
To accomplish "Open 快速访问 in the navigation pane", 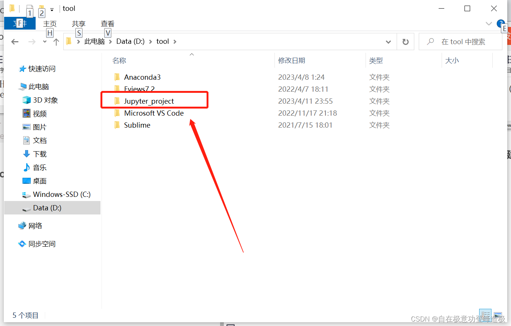I will [42, 69].
